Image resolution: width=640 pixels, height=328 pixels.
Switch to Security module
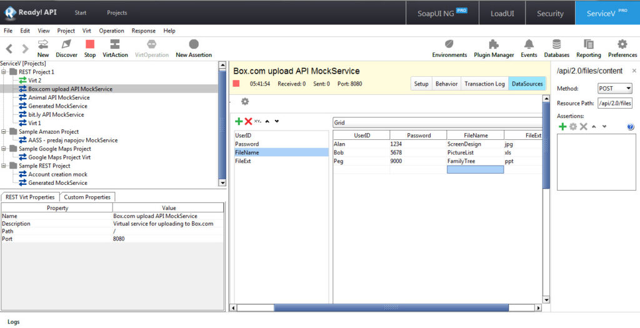click(550, 13)
